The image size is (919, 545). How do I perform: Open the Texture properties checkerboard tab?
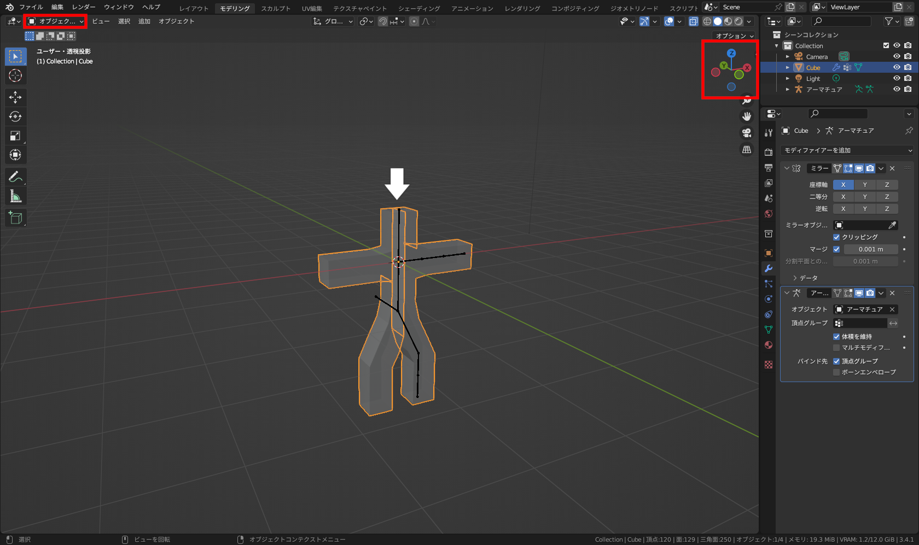(x=769, y=365)
